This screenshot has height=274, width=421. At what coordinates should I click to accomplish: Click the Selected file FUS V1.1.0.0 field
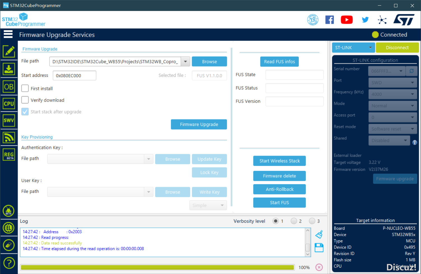(209, 75)
